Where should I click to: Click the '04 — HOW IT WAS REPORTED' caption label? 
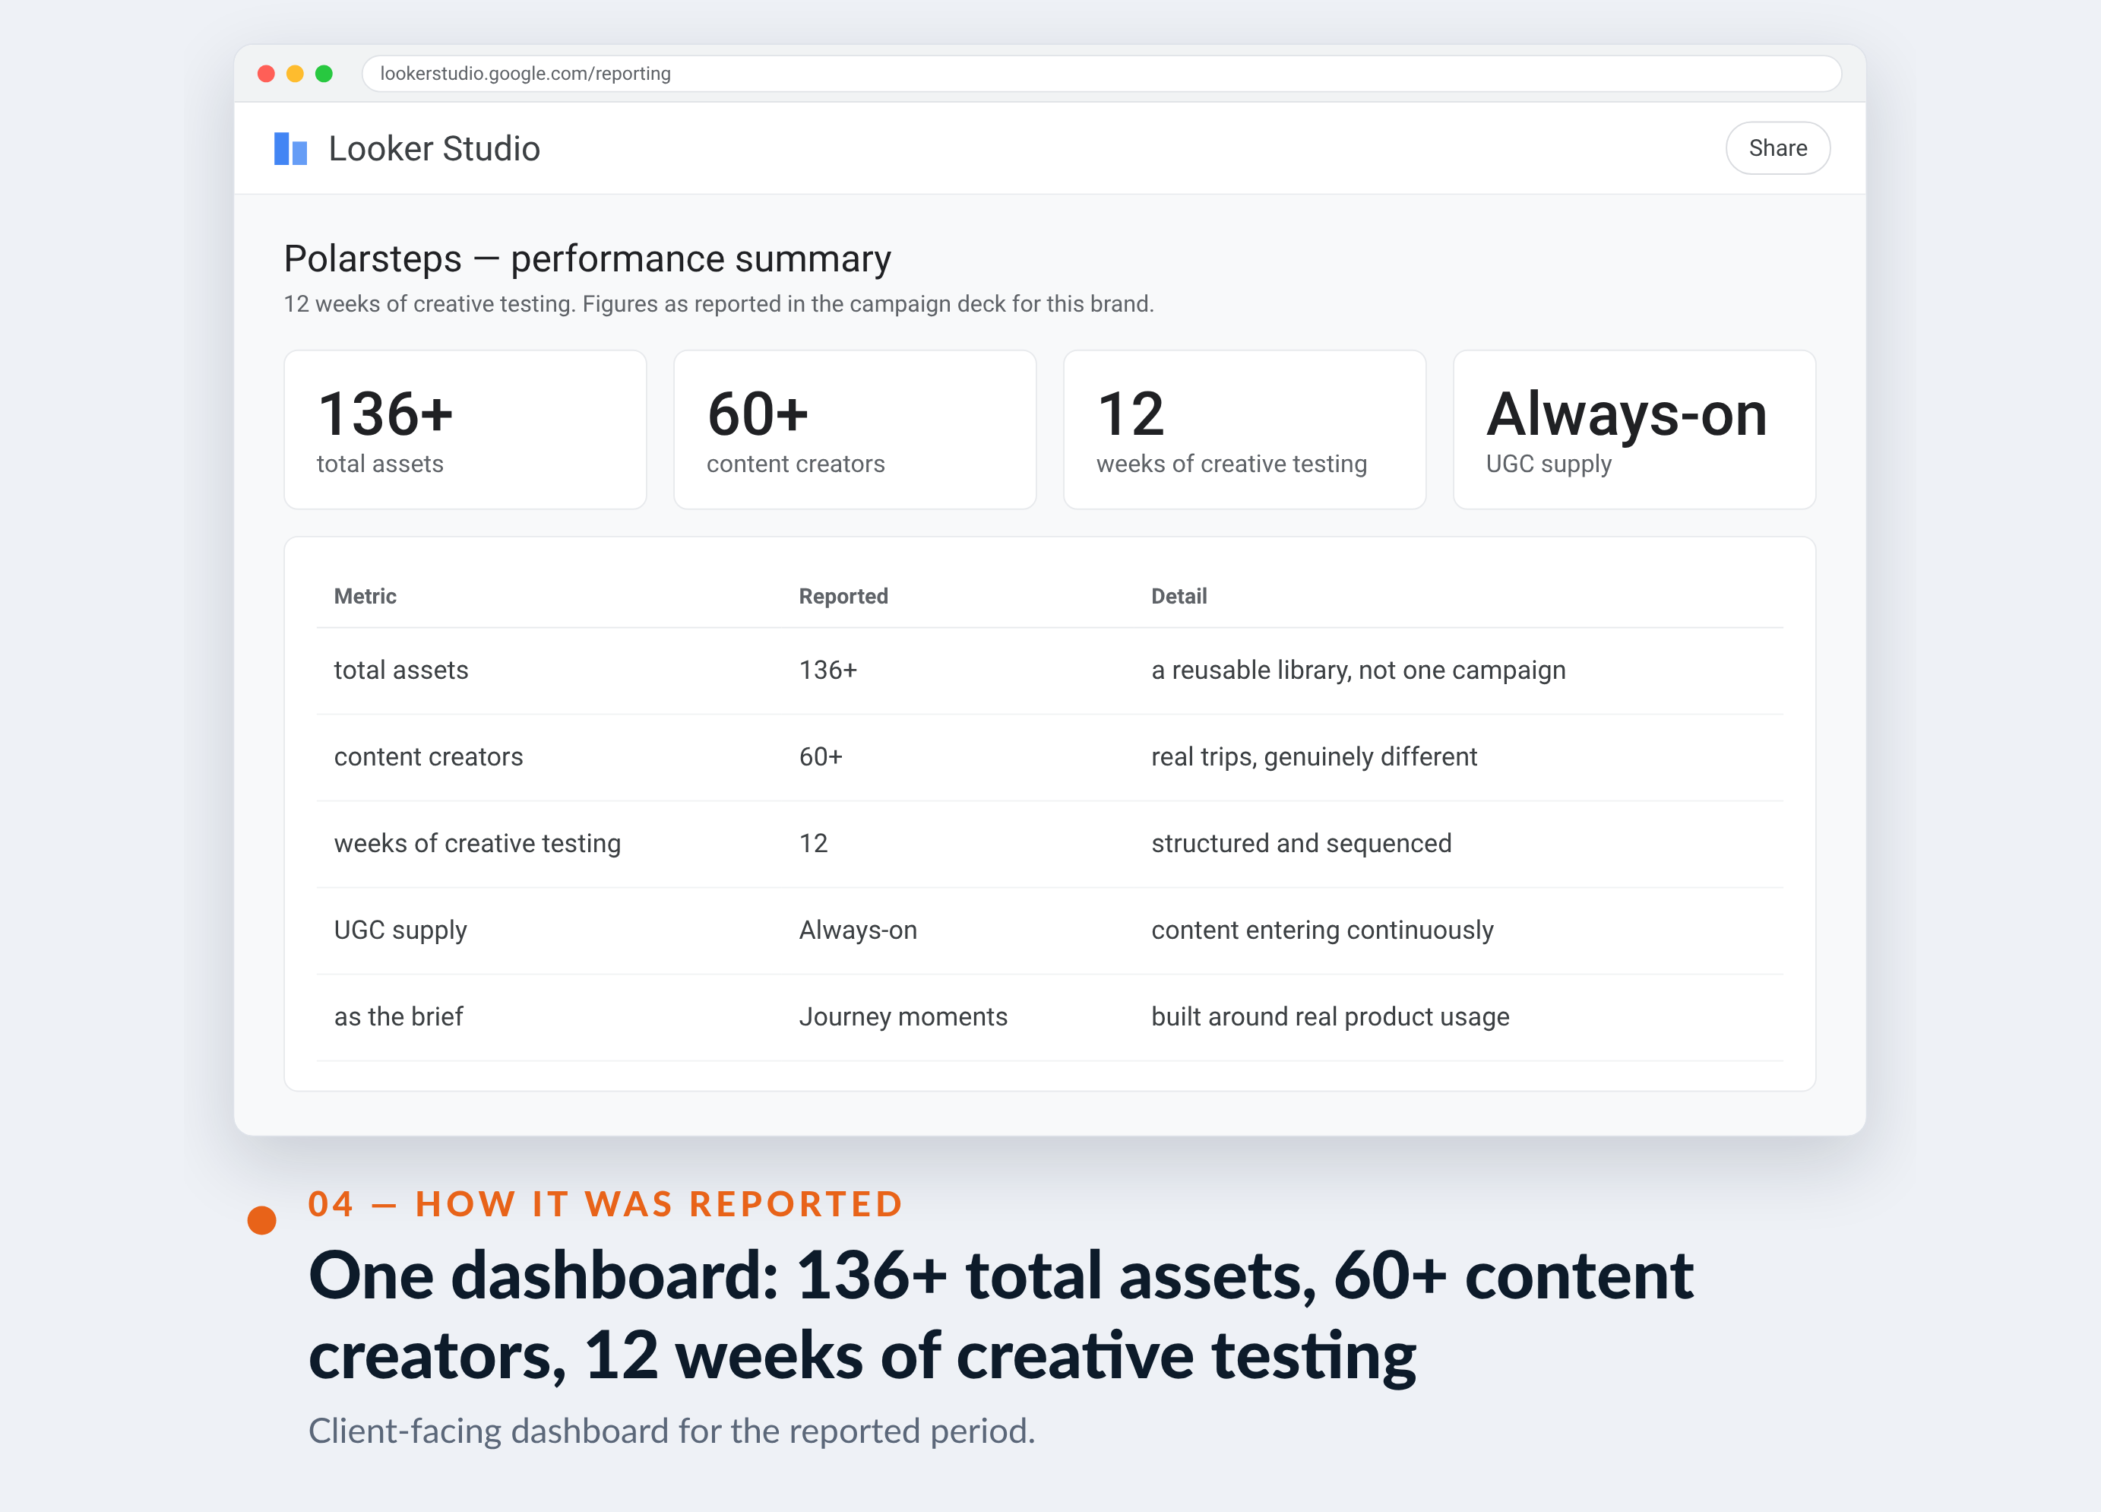click(x=606, y=1204)
